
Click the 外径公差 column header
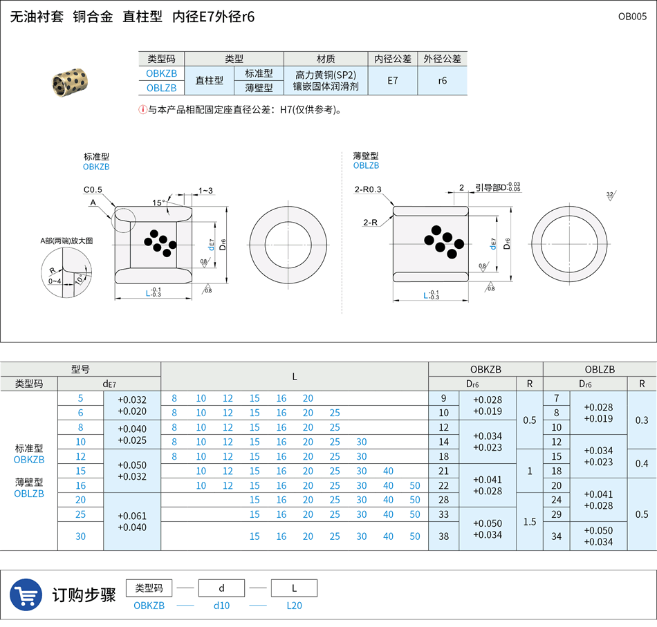click(442, 59)
